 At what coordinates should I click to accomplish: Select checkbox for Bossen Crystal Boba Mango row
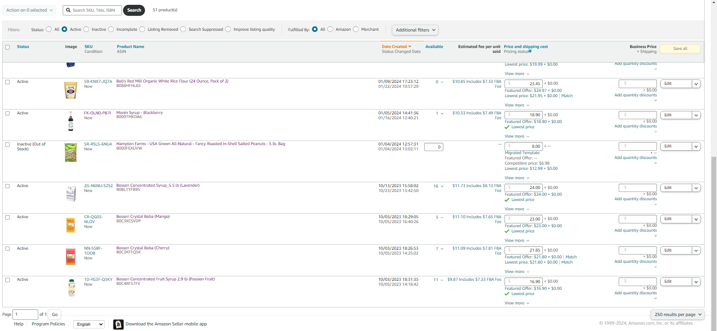point(8,217)
